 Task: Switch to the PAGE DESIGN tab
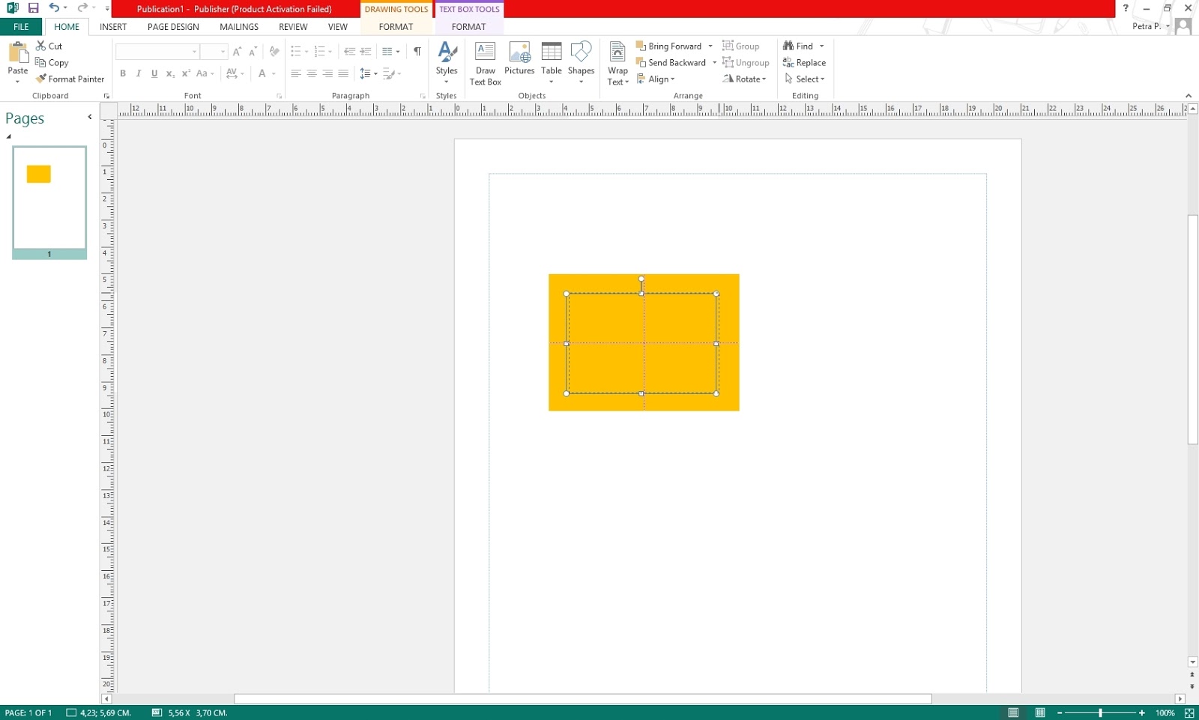point(173,26)
